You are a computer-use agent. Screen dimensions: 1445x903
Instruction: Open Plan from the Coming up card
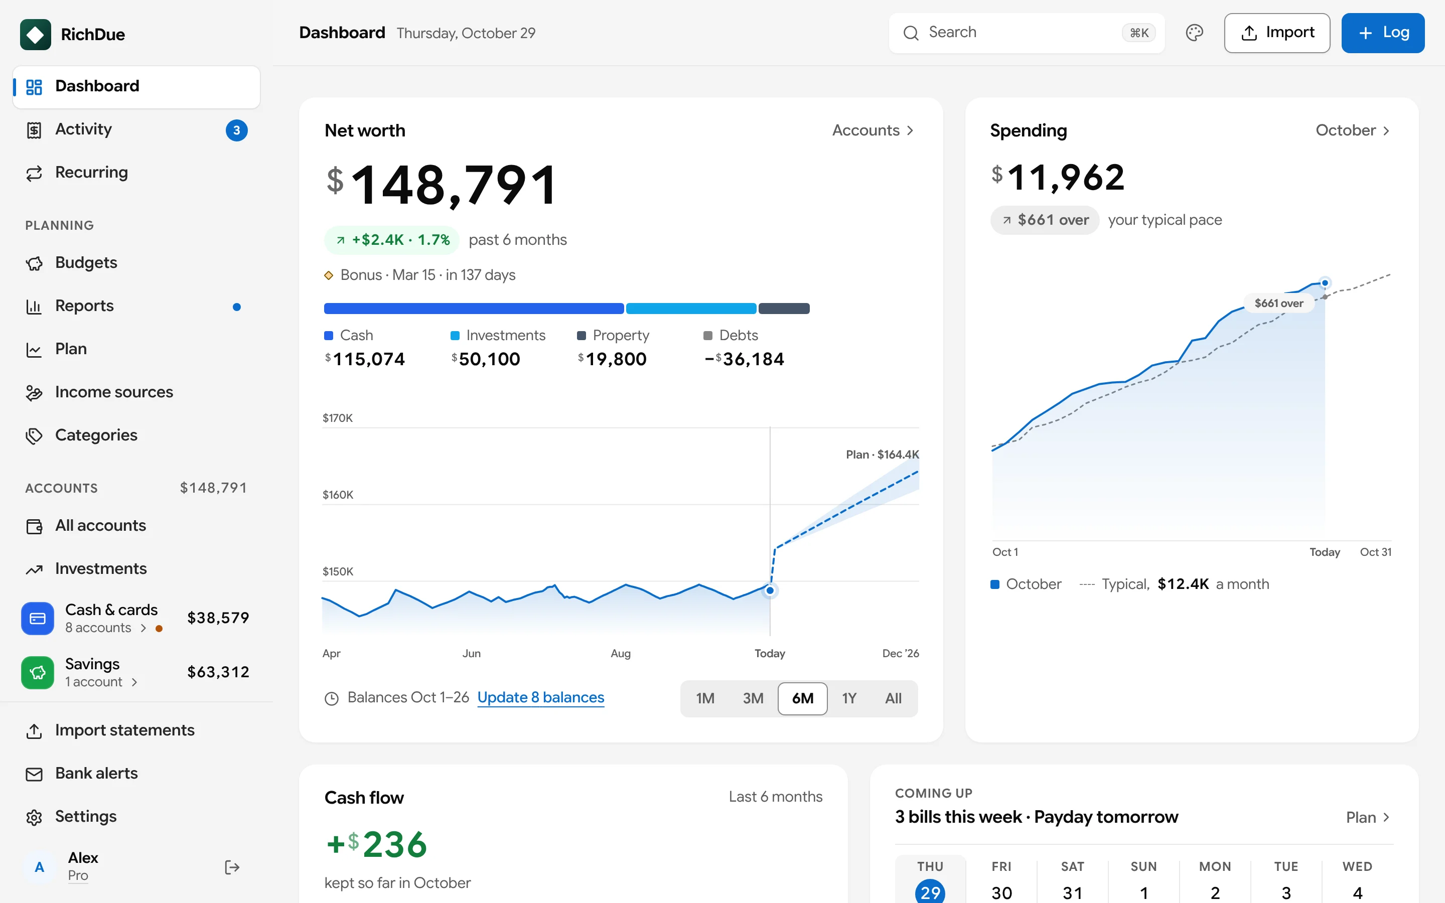coord(1368,818)
